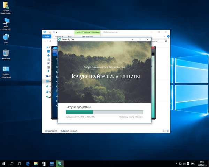Image resolution: width=209 pixels, height=167 pixels.
Task: Launch Microsoft Edge from taskbar
Action: (x=28, y=164)
